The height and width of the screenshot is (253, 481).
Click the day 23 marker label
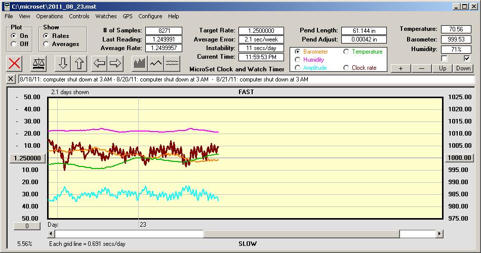(143, 225)
